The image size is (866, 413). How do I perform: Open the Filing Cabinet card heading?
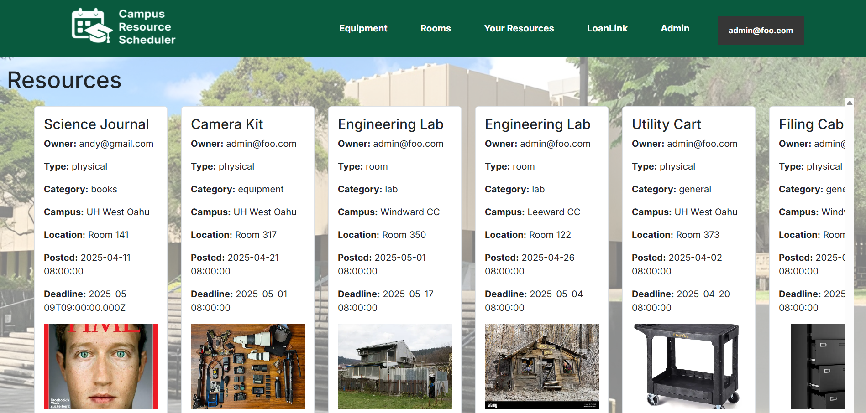(x=812, y=124)
